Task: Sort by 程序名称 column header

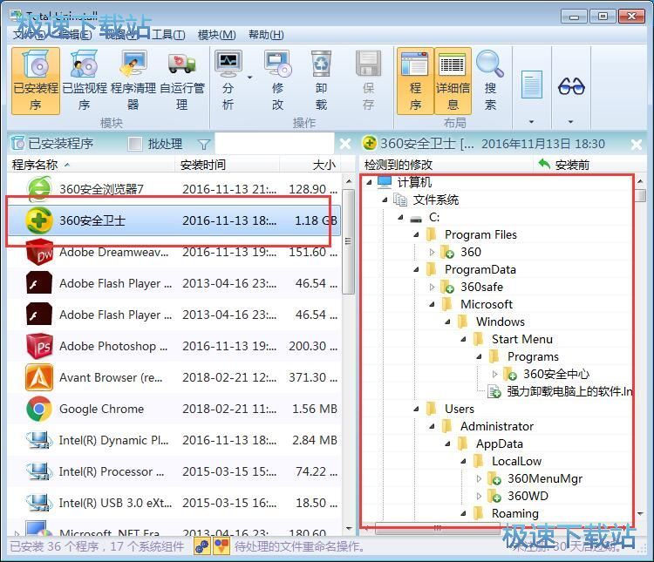Action: tap(35, 165)
